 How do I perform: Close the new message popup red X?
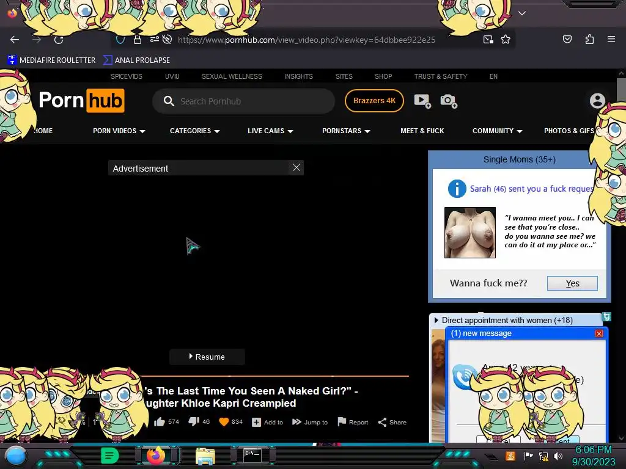(x=599, y=333)
